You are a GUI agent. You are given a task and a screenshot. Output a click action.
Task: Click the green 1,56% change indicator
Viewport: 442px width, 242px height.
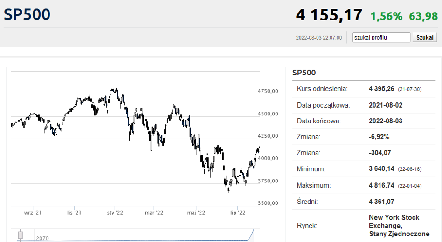tap(386, 16)
